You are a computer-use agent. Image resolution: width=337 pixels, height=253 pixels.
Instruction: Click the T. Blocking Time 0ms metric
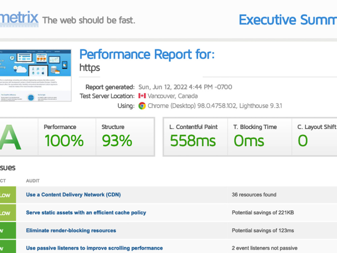pos(259,137)
